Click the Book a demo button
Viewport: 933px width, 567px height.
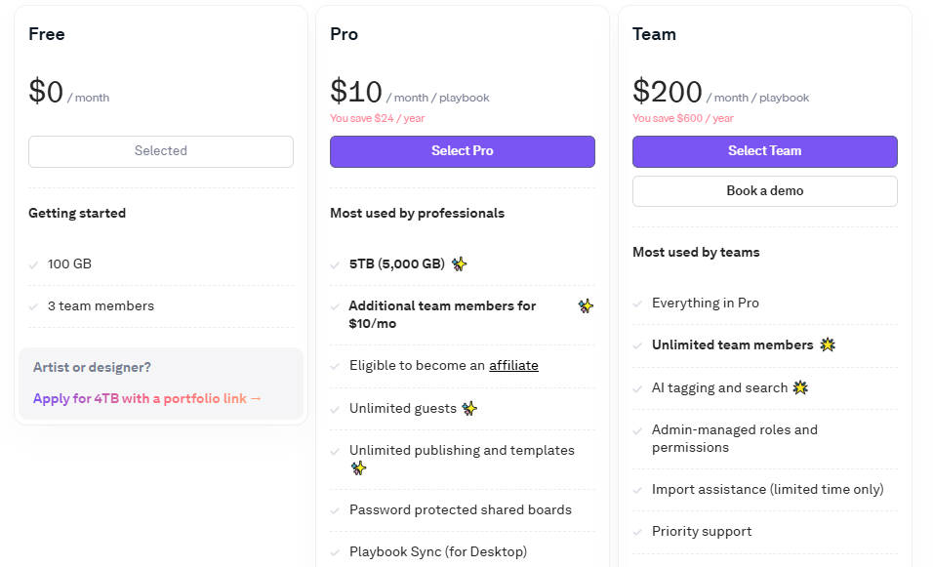pos(764,191)
